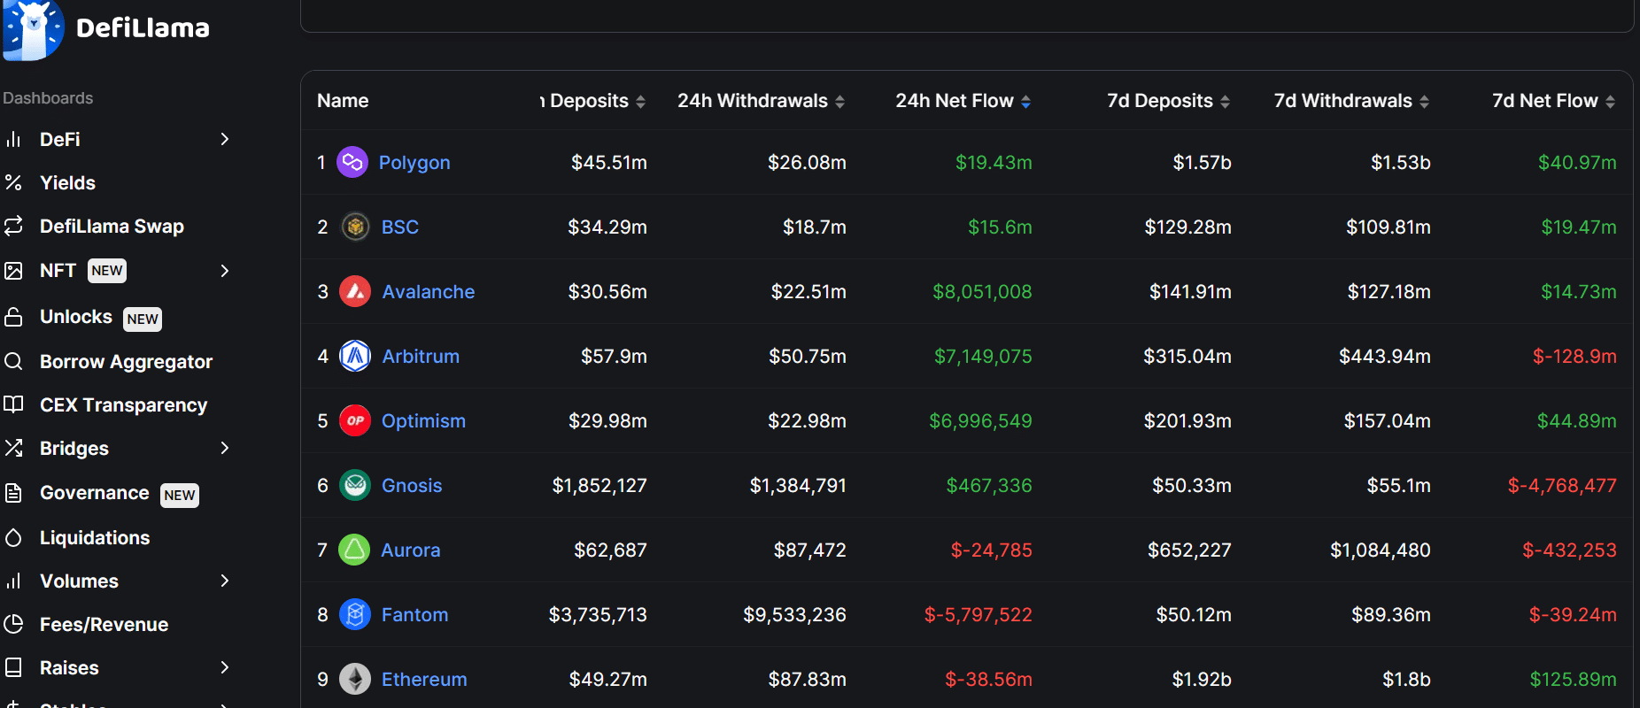Click the DefiLlama llama logo
This screenshot has width=1640, height=708.
tap(33, 29)
